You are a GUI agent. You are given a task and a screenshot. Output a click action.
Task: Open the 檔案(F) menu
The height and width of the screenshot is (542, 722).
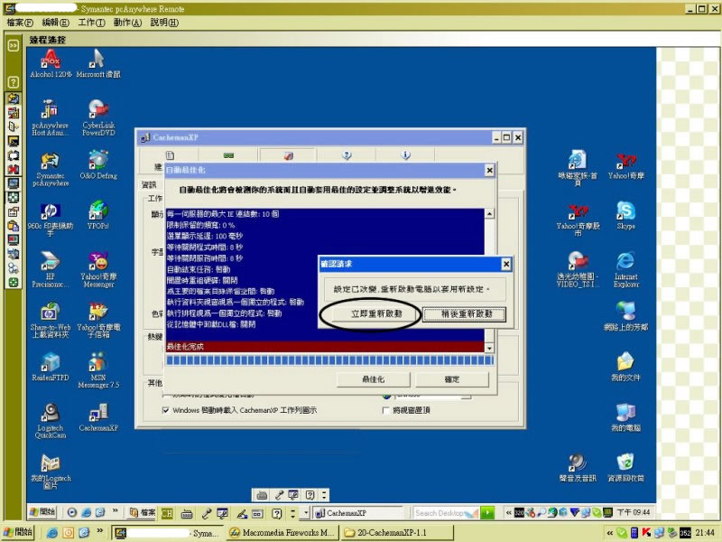coord(20,23)
